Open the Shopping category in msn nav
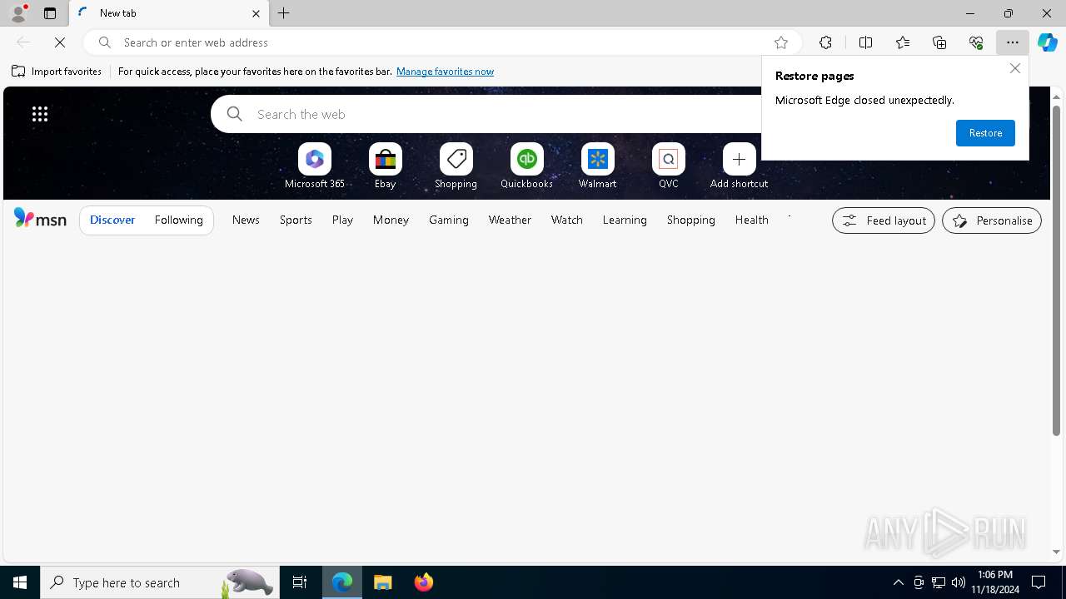 click(x=691, y=220)
